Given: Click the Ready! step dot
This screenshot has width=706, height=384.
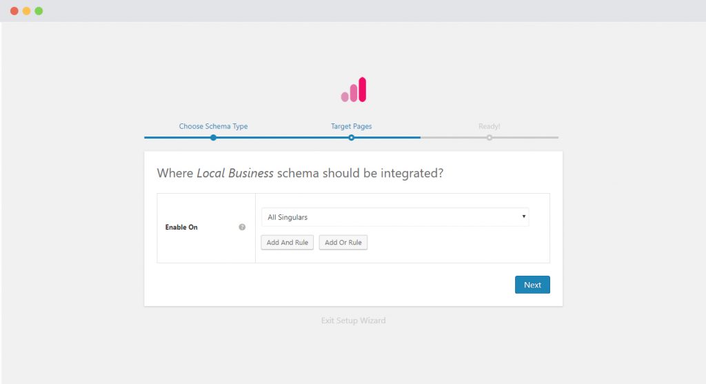Looking at the screenshot, I should click(x=489, y=137).
